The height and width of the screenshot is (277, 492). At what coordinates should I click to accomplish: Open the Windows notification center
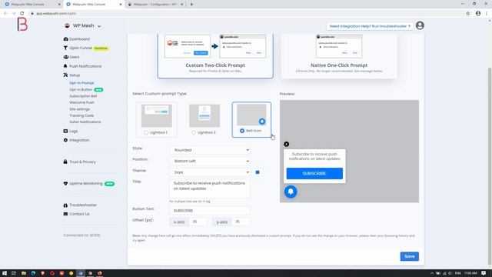point(484,273)
